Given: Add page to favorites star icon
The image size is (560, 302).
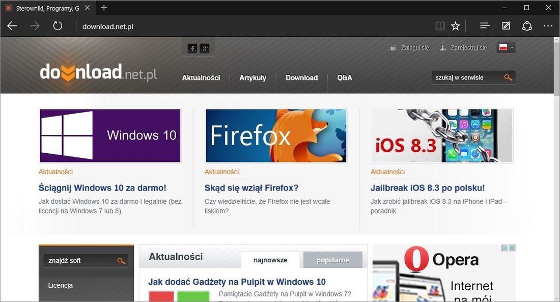Looking at the screenshot, I should pos(455,26).
